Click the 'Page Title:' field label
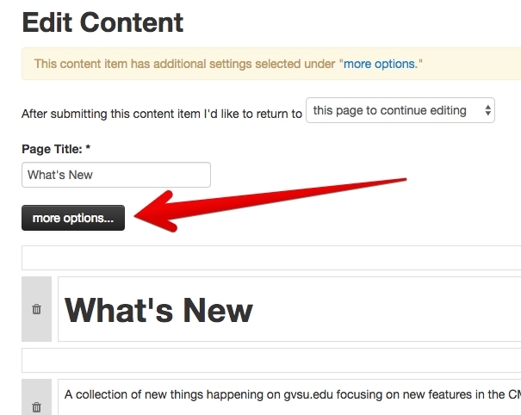 [56, 149]
